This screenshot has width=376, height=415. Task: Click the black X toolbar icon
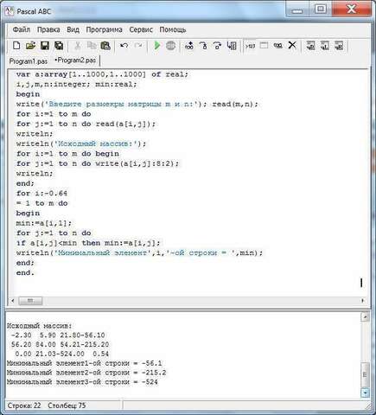pyautogui.click(x=292, y=45)
